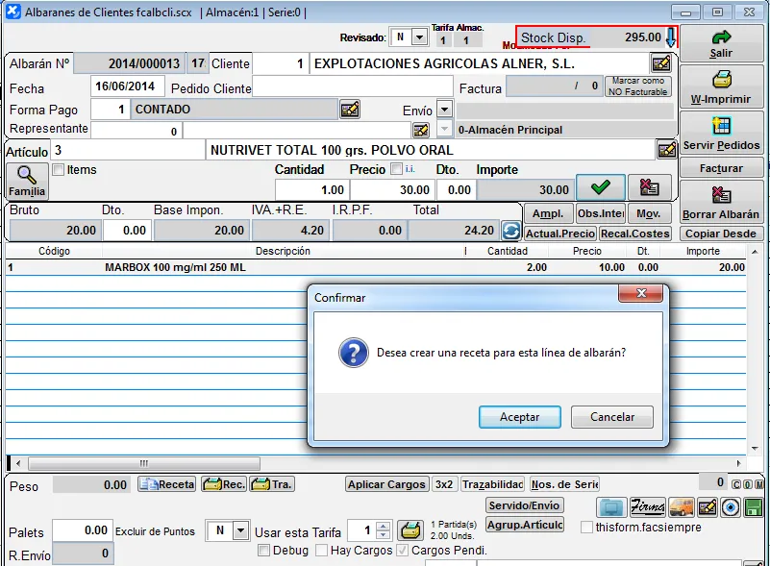Open the Familia magnifier search

tap(27, 181)
